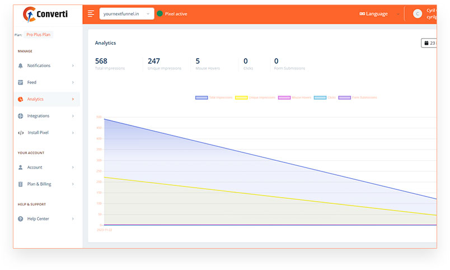
Task: Toggle Total Impressions legend series
Action: point(214,97)
